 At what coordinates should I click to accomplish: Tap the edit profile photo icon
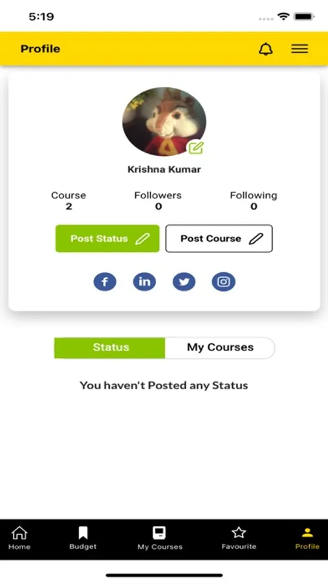click(196, 148)
